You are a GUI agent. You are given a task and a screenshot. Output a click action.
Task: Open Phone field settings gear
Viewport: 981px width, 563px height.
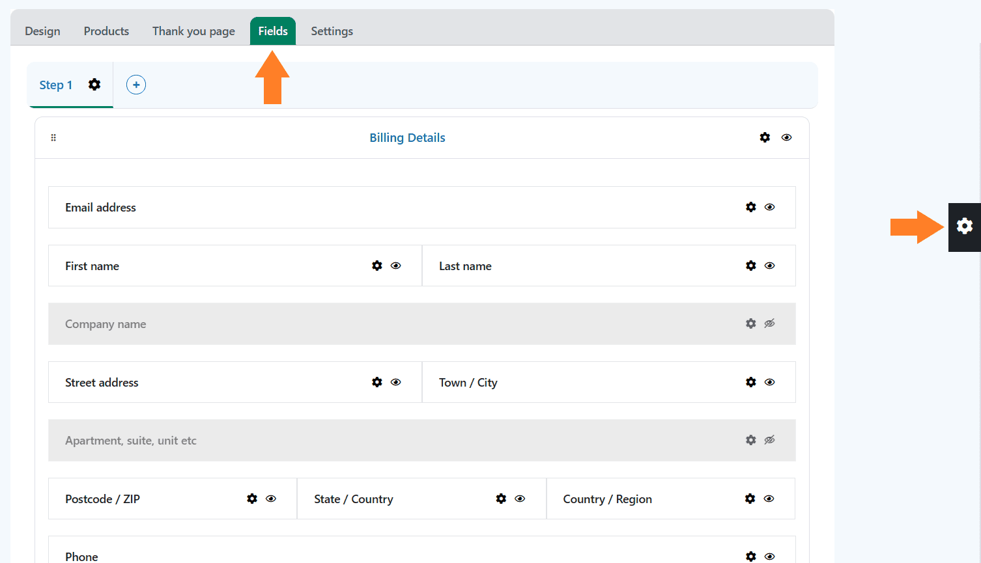tap(751, 556)
